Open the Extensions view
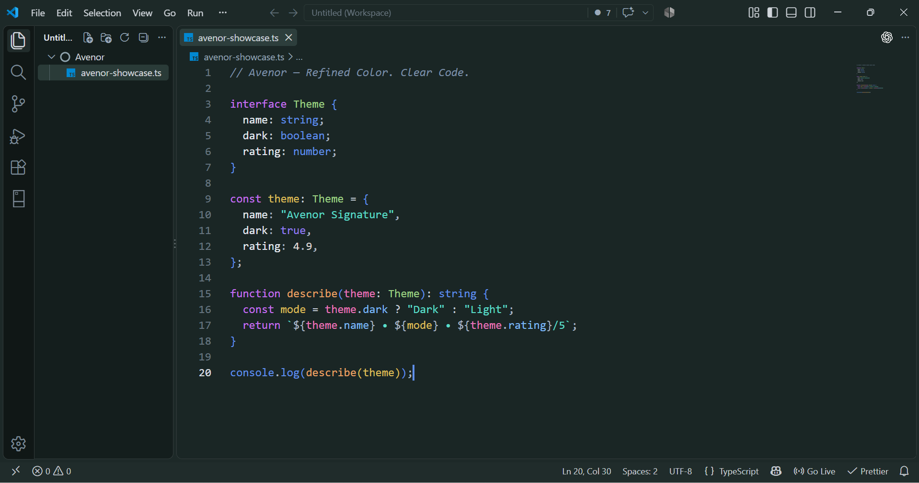This screenshot has height=483, width=919. (18, 168)
